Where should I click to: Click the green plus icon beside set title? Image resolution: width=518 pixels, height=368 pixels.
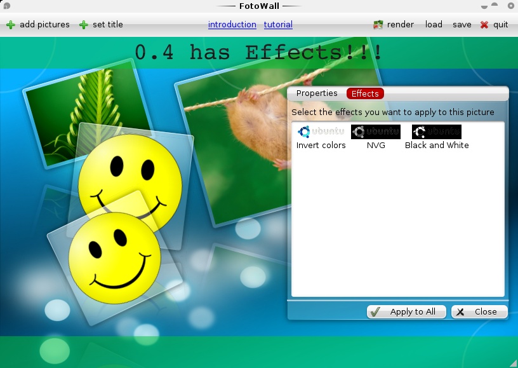(x=84, y=25)
